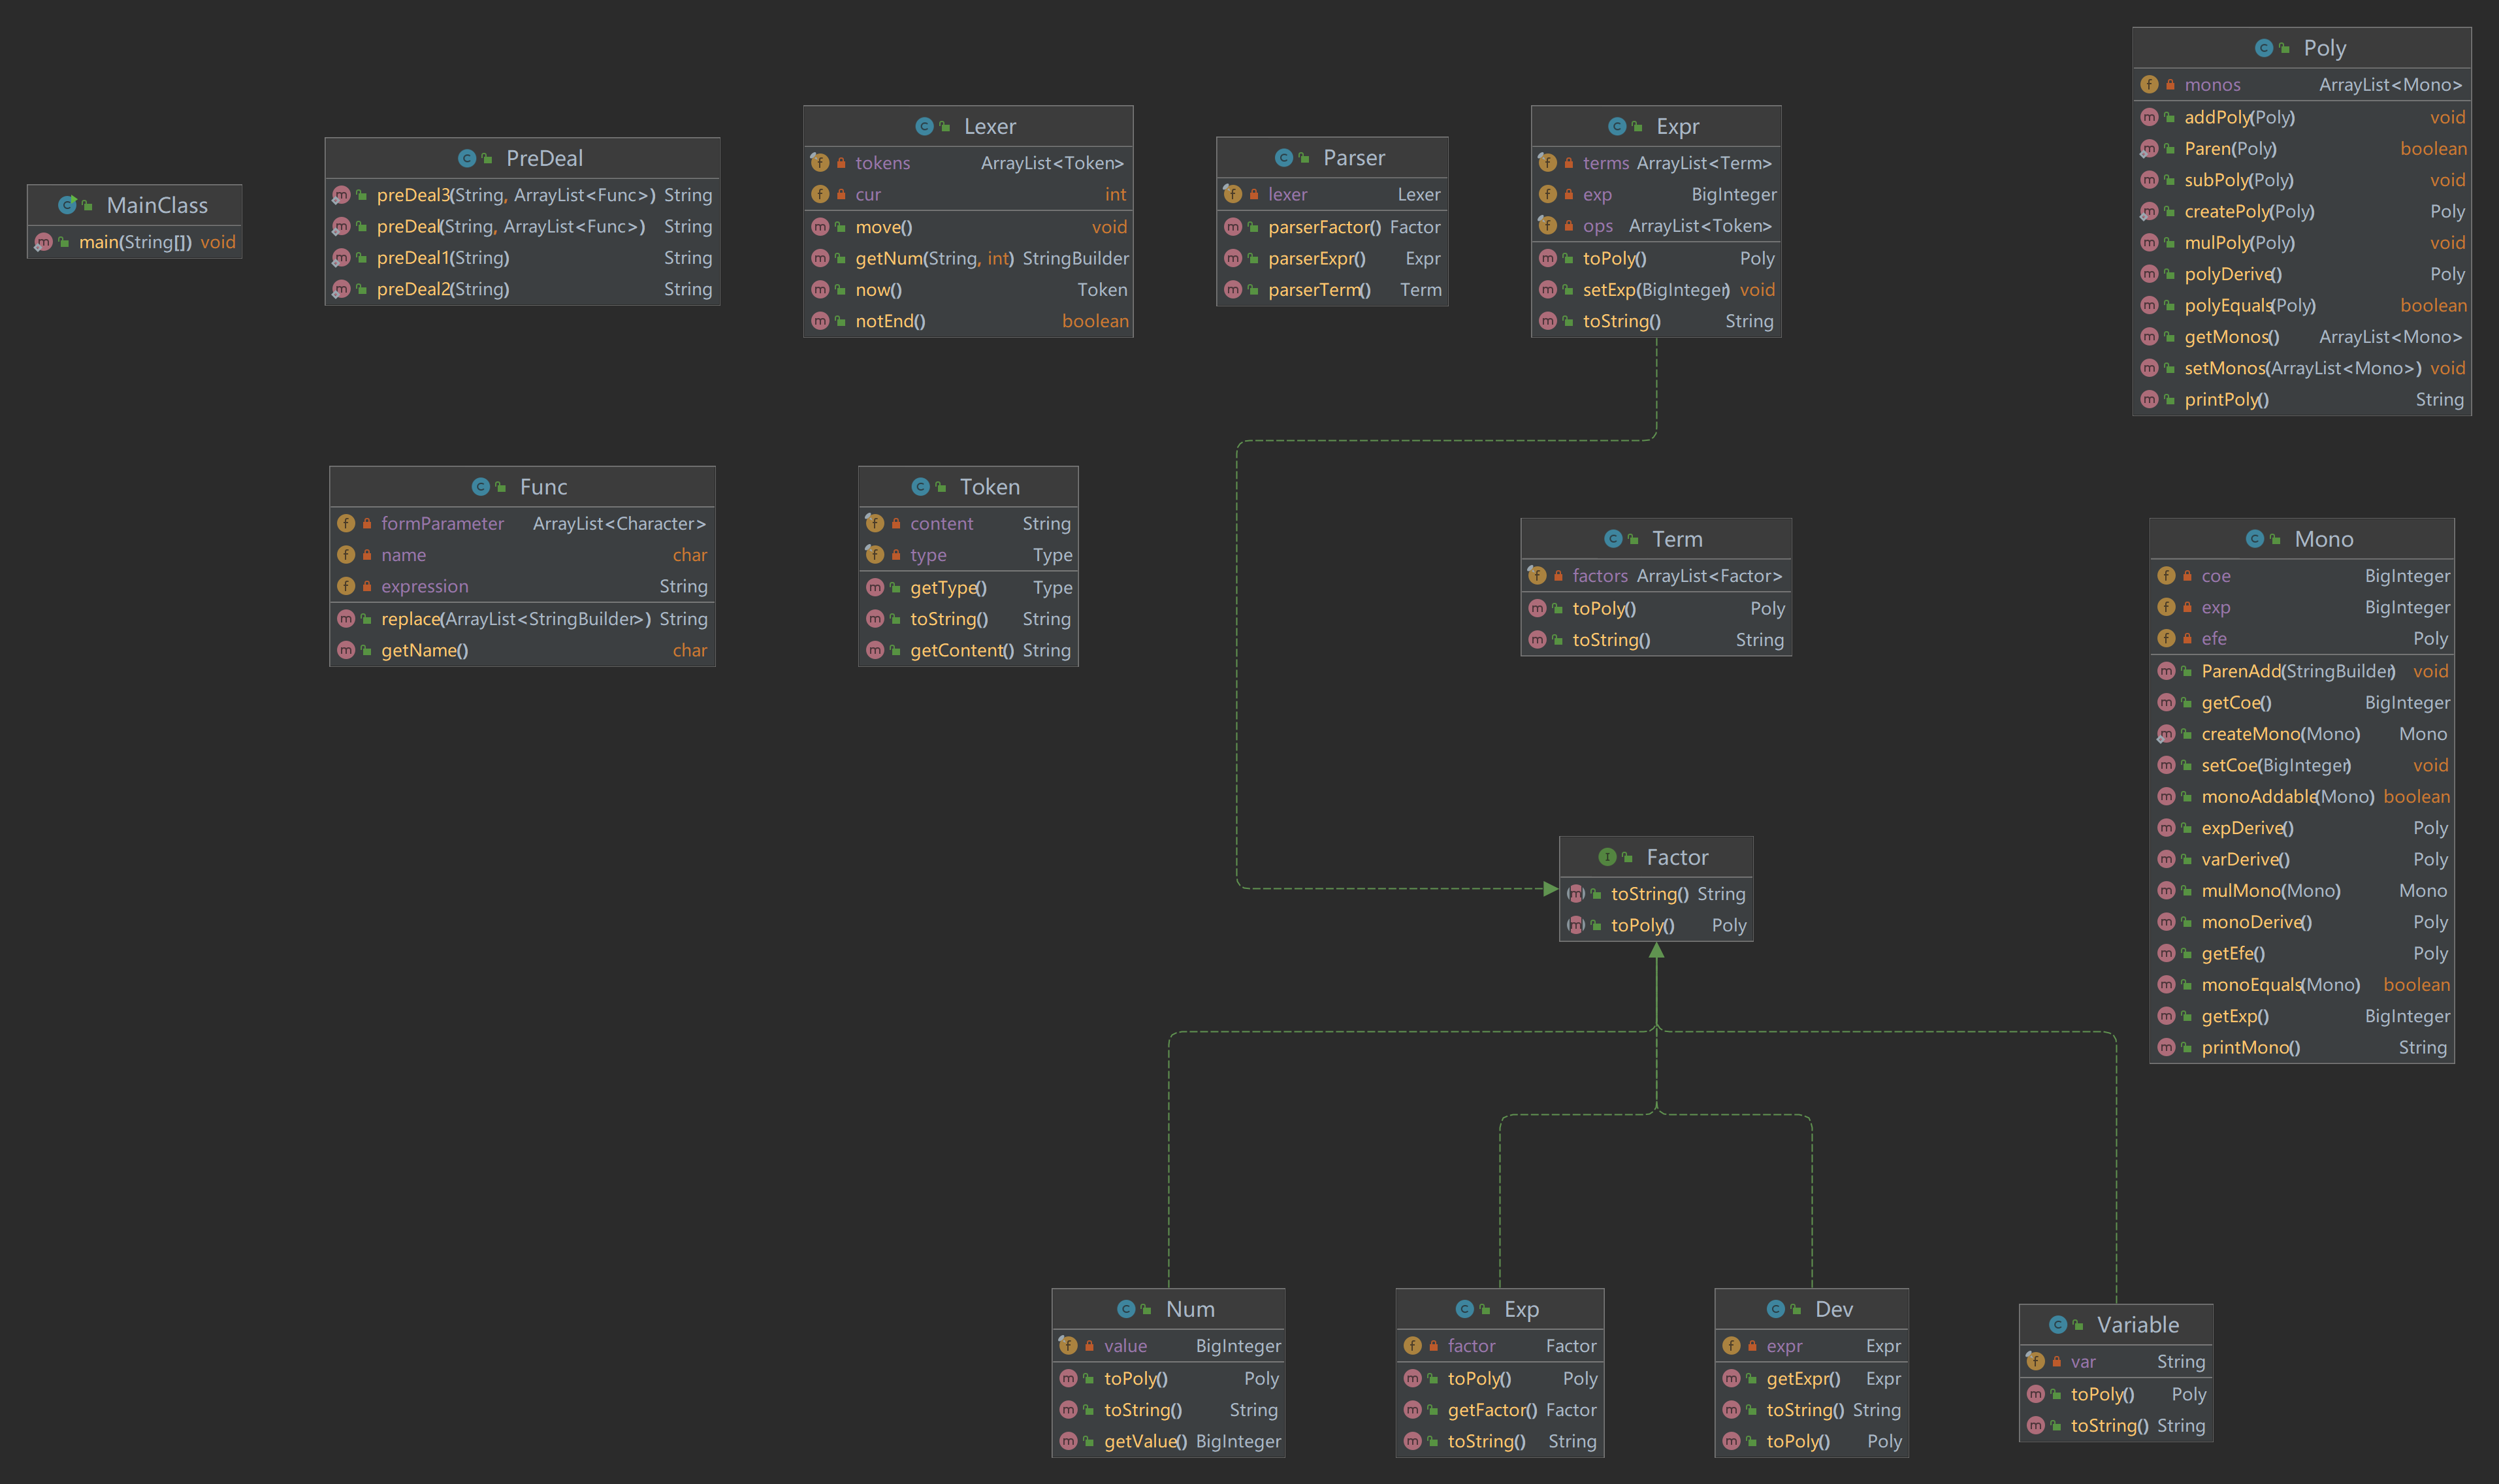Viewport: 2499px width, 1484px height.
Task: Select the Exp class header
Action: click(x=1500, y=1309)
